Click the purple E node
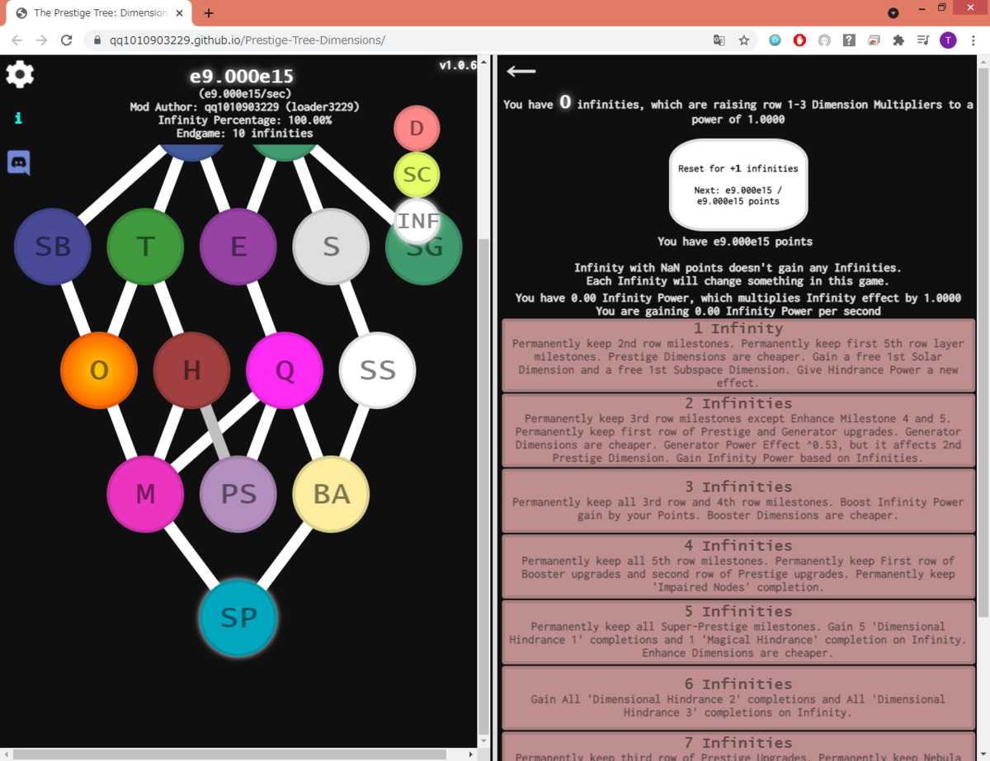Screen dimensions: 990x761 [x=238, y=246]
